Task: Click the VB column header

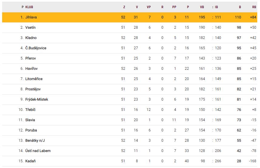Action: tap(202, 7)
